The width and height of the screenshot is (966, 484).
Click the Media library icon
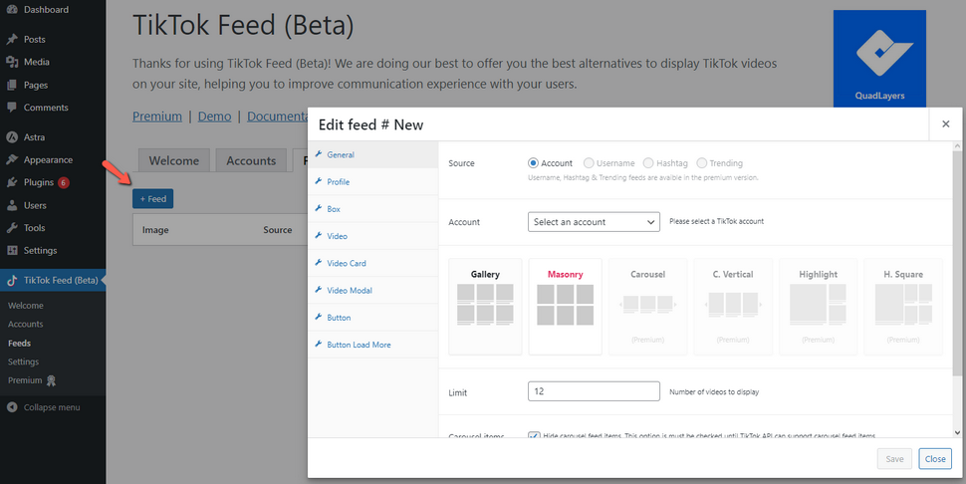point(12,63)
